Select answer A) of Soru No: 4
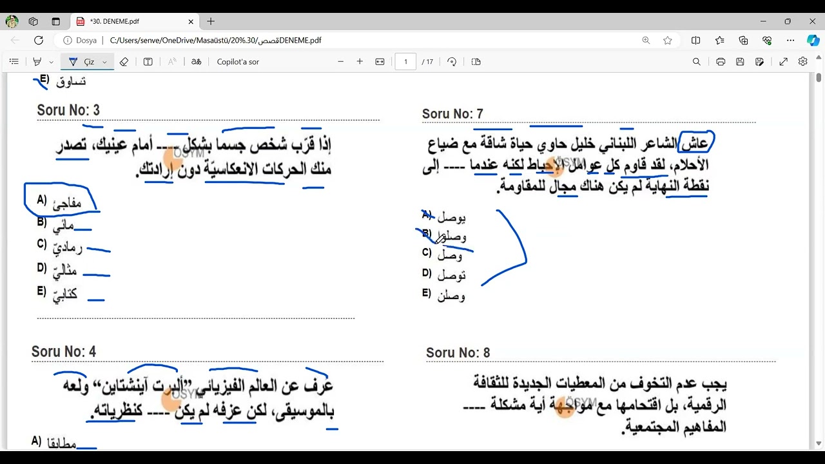The image size is (825, 464). tap(53, 443)
